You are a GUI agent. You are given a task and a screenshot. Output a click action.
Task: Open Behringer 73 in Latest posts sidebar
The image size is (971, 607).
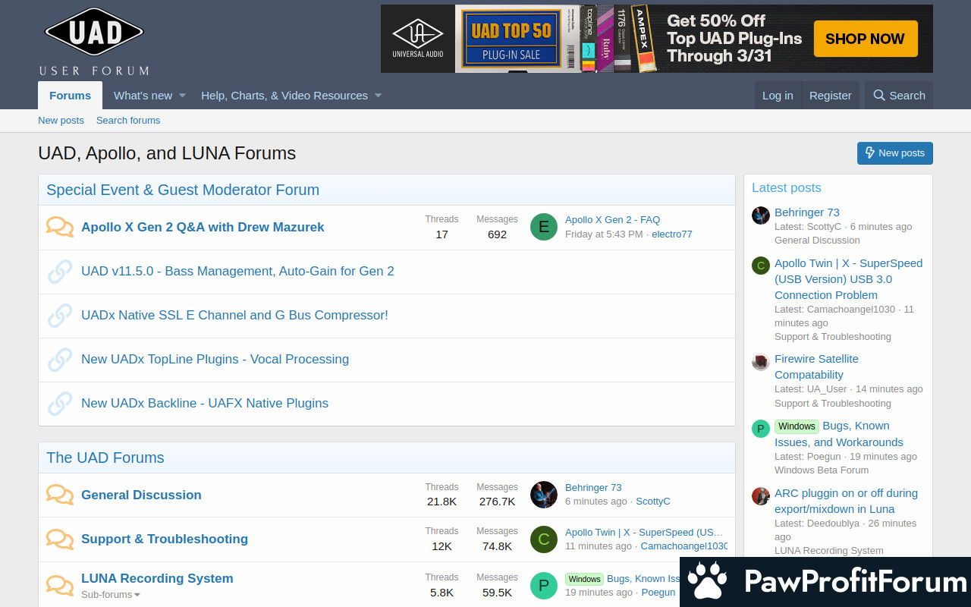pyautogui.click(x=807, y=212)
